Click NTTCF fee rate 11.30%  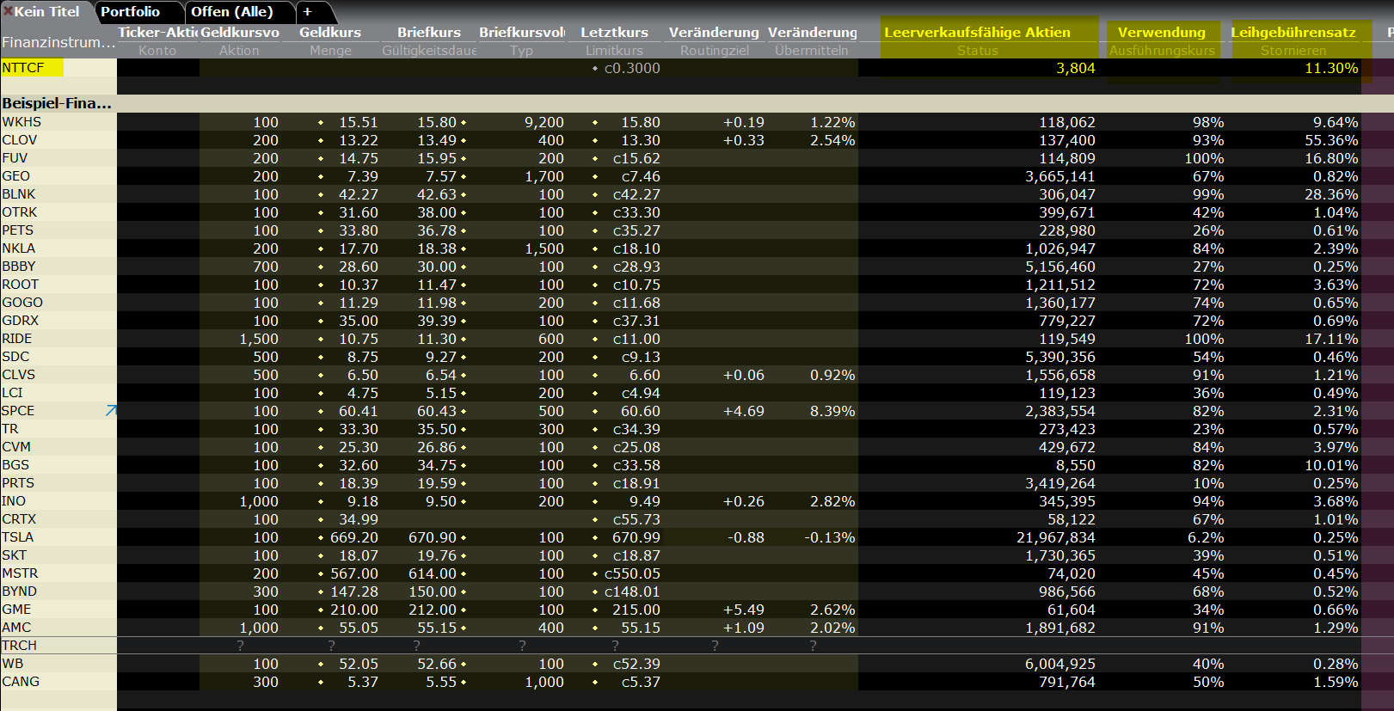[1331, 68]
